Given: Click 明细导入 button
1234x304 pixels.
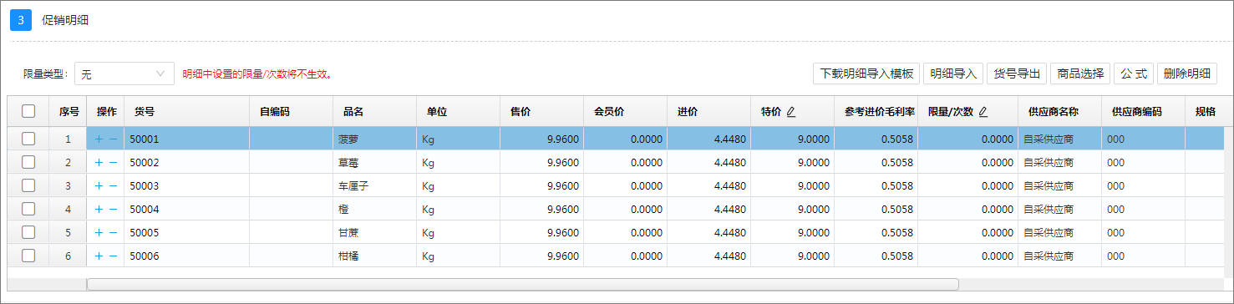Looking at the screenshot, I should (x=953, y=73).
